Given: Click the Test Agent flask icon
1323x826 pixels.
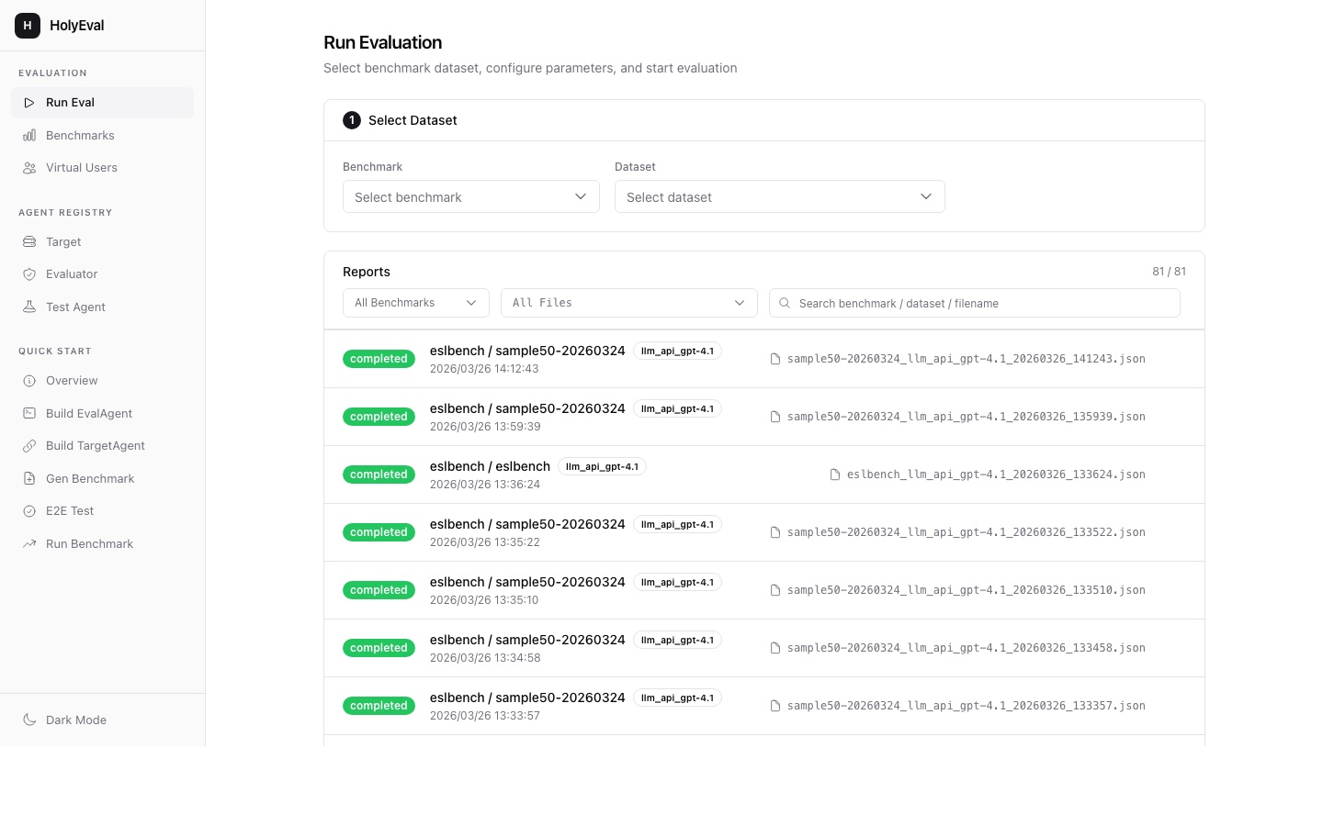Looking at the screenshot, I should (x=29, y=307).
